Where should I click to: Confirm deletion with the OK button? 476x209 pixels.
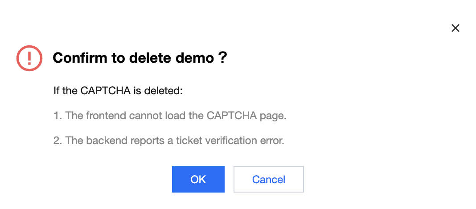pos(198,179)
